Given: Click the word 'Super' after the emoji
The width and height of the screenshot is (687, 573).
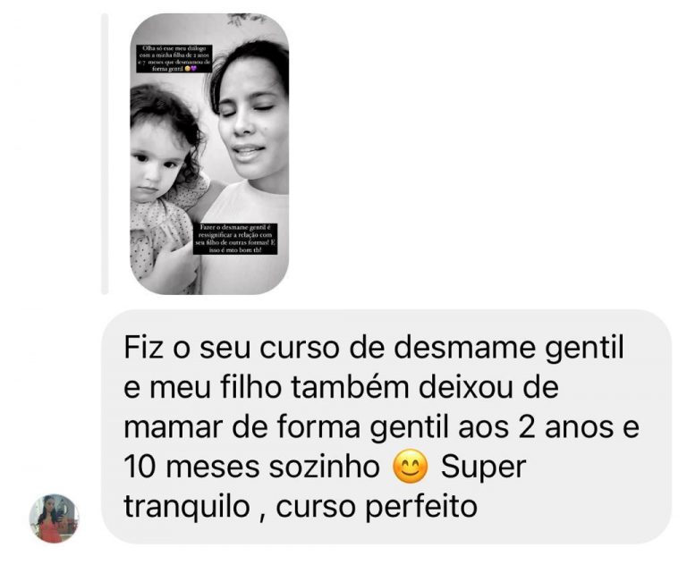Looking at the screenshot, I should pyautogui.click(x=483, y=468).
